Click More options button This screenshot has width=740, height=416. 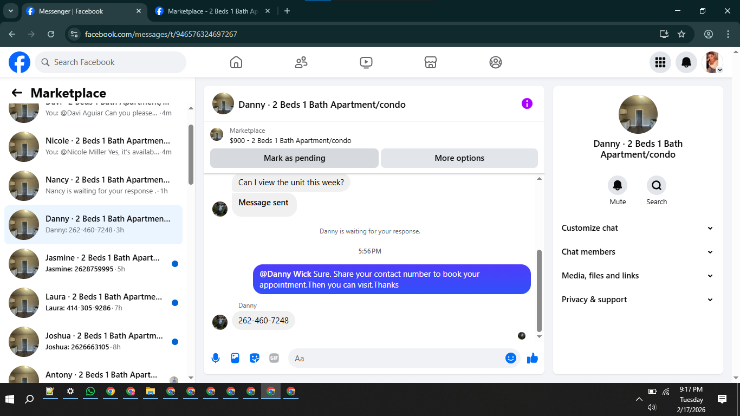coord(459,158)
